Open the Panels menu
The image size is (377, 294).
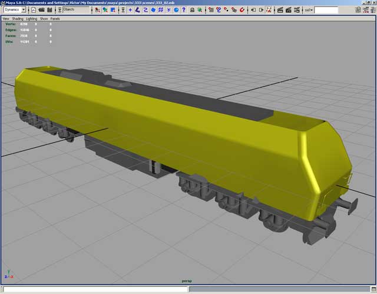point(55,18)
